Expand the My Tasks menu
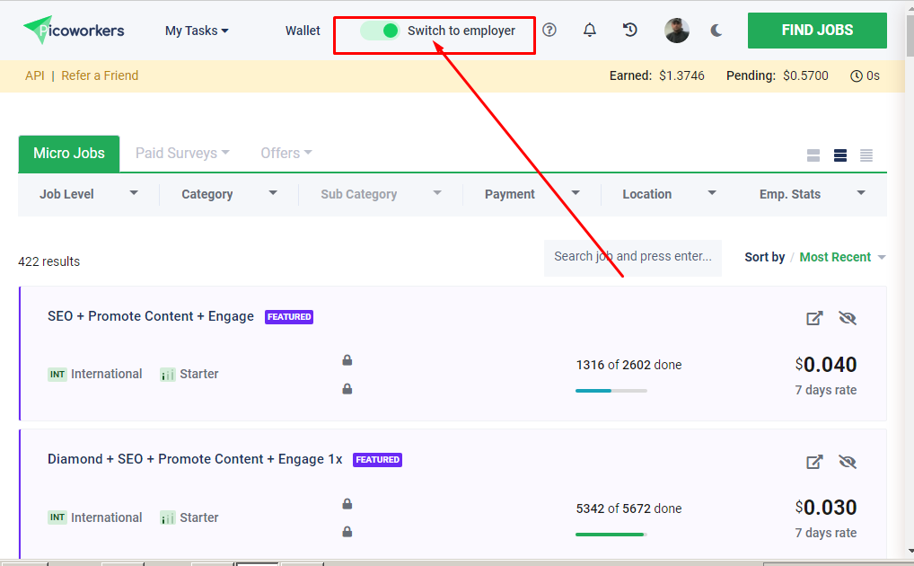 (x=197, y=31)
